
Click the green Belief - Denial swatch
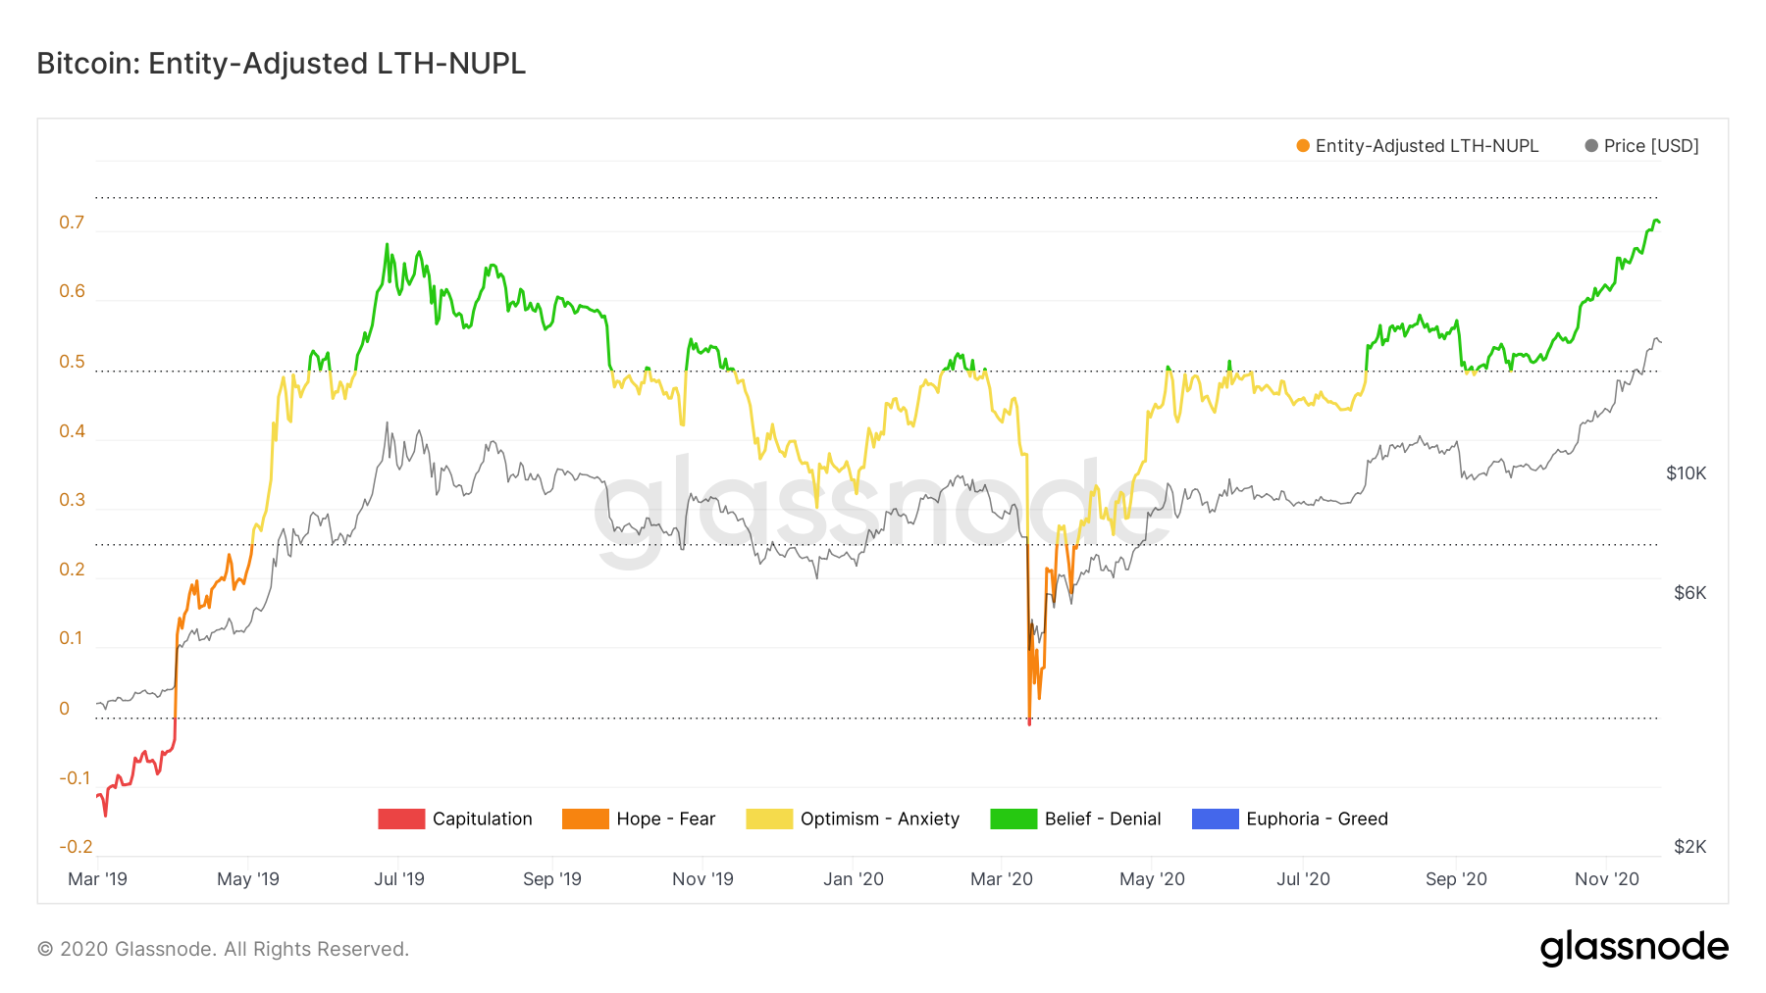pos(1013,819)
